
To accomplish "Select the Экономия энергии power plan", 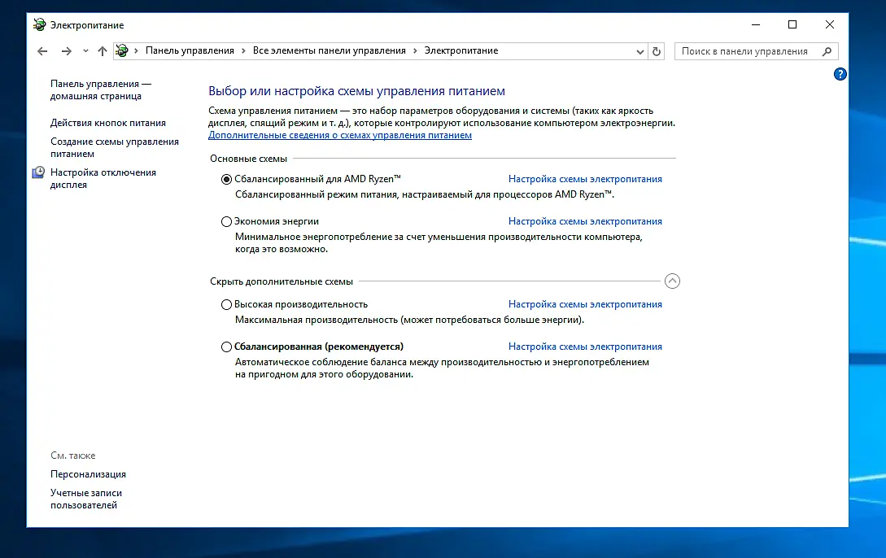I will (227, 221).
